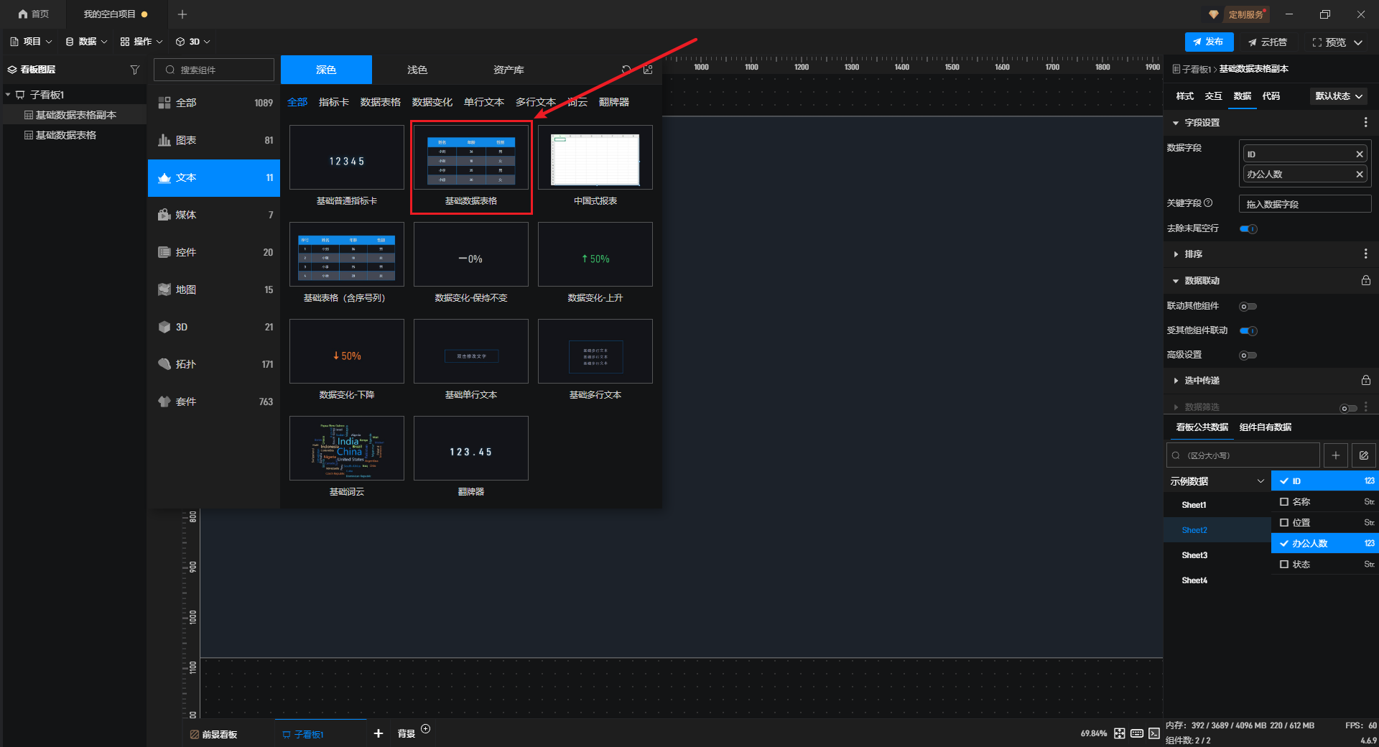Viewport: 1379px width, 747px height.
Task: Click the 发布 publish button
Action: pos(1209,42)
